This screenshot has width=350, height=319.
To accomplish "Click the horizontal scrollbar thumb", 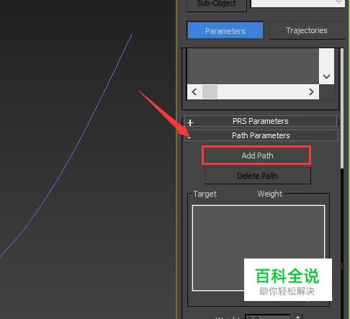I will coord(210,91).
